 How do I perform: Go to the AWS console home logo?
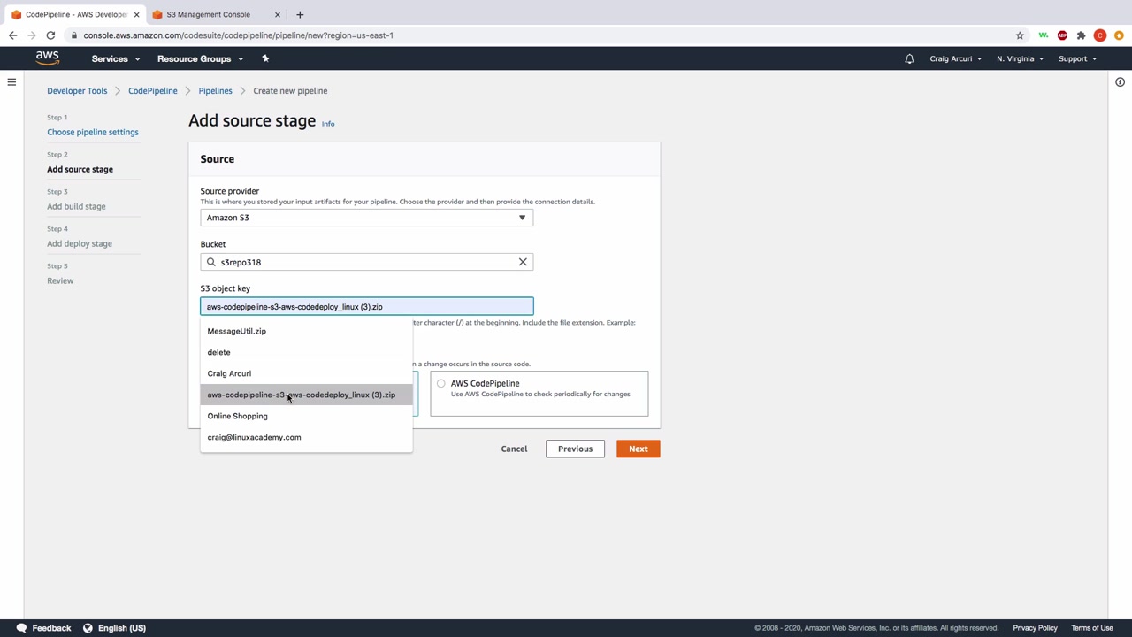47,58
